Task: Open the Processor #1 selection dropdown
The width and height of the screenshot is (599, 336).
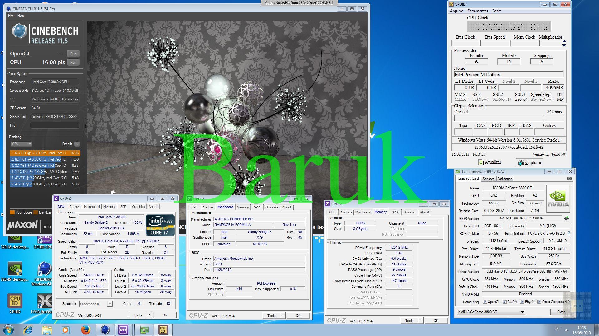Action: pyautogui.click(x=95, y=304)
